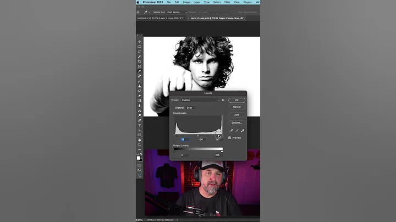The width and height of the screenshot is (396, 222).
Task: Click Auto in the Levels dialog
Action: tap(237, 115)
